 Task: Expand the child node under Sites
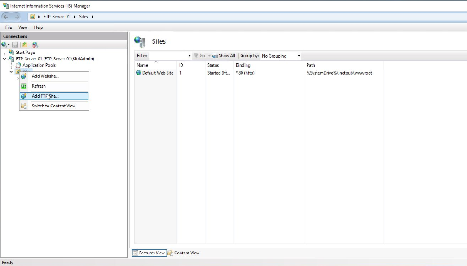coord(18,78)
